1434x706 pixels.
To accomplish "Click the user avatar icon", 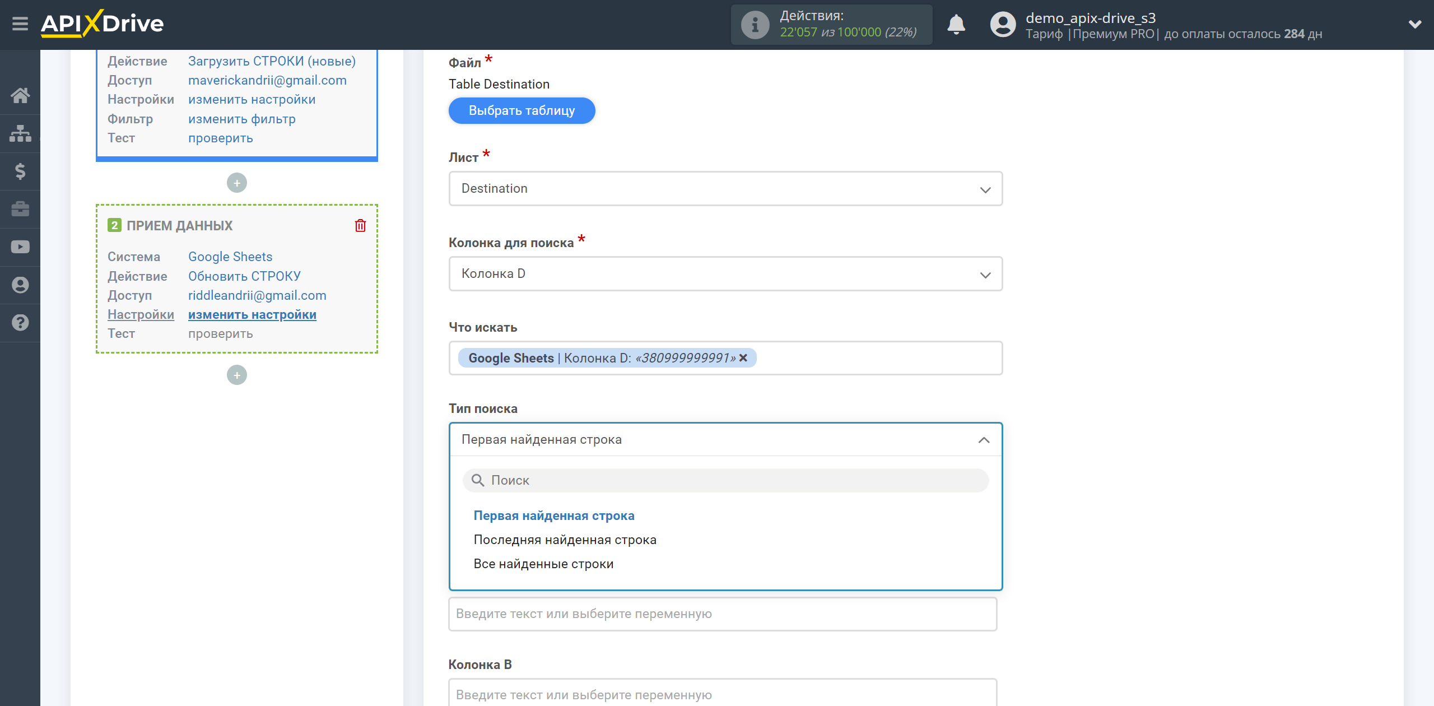I will (x=1003, y=25).
